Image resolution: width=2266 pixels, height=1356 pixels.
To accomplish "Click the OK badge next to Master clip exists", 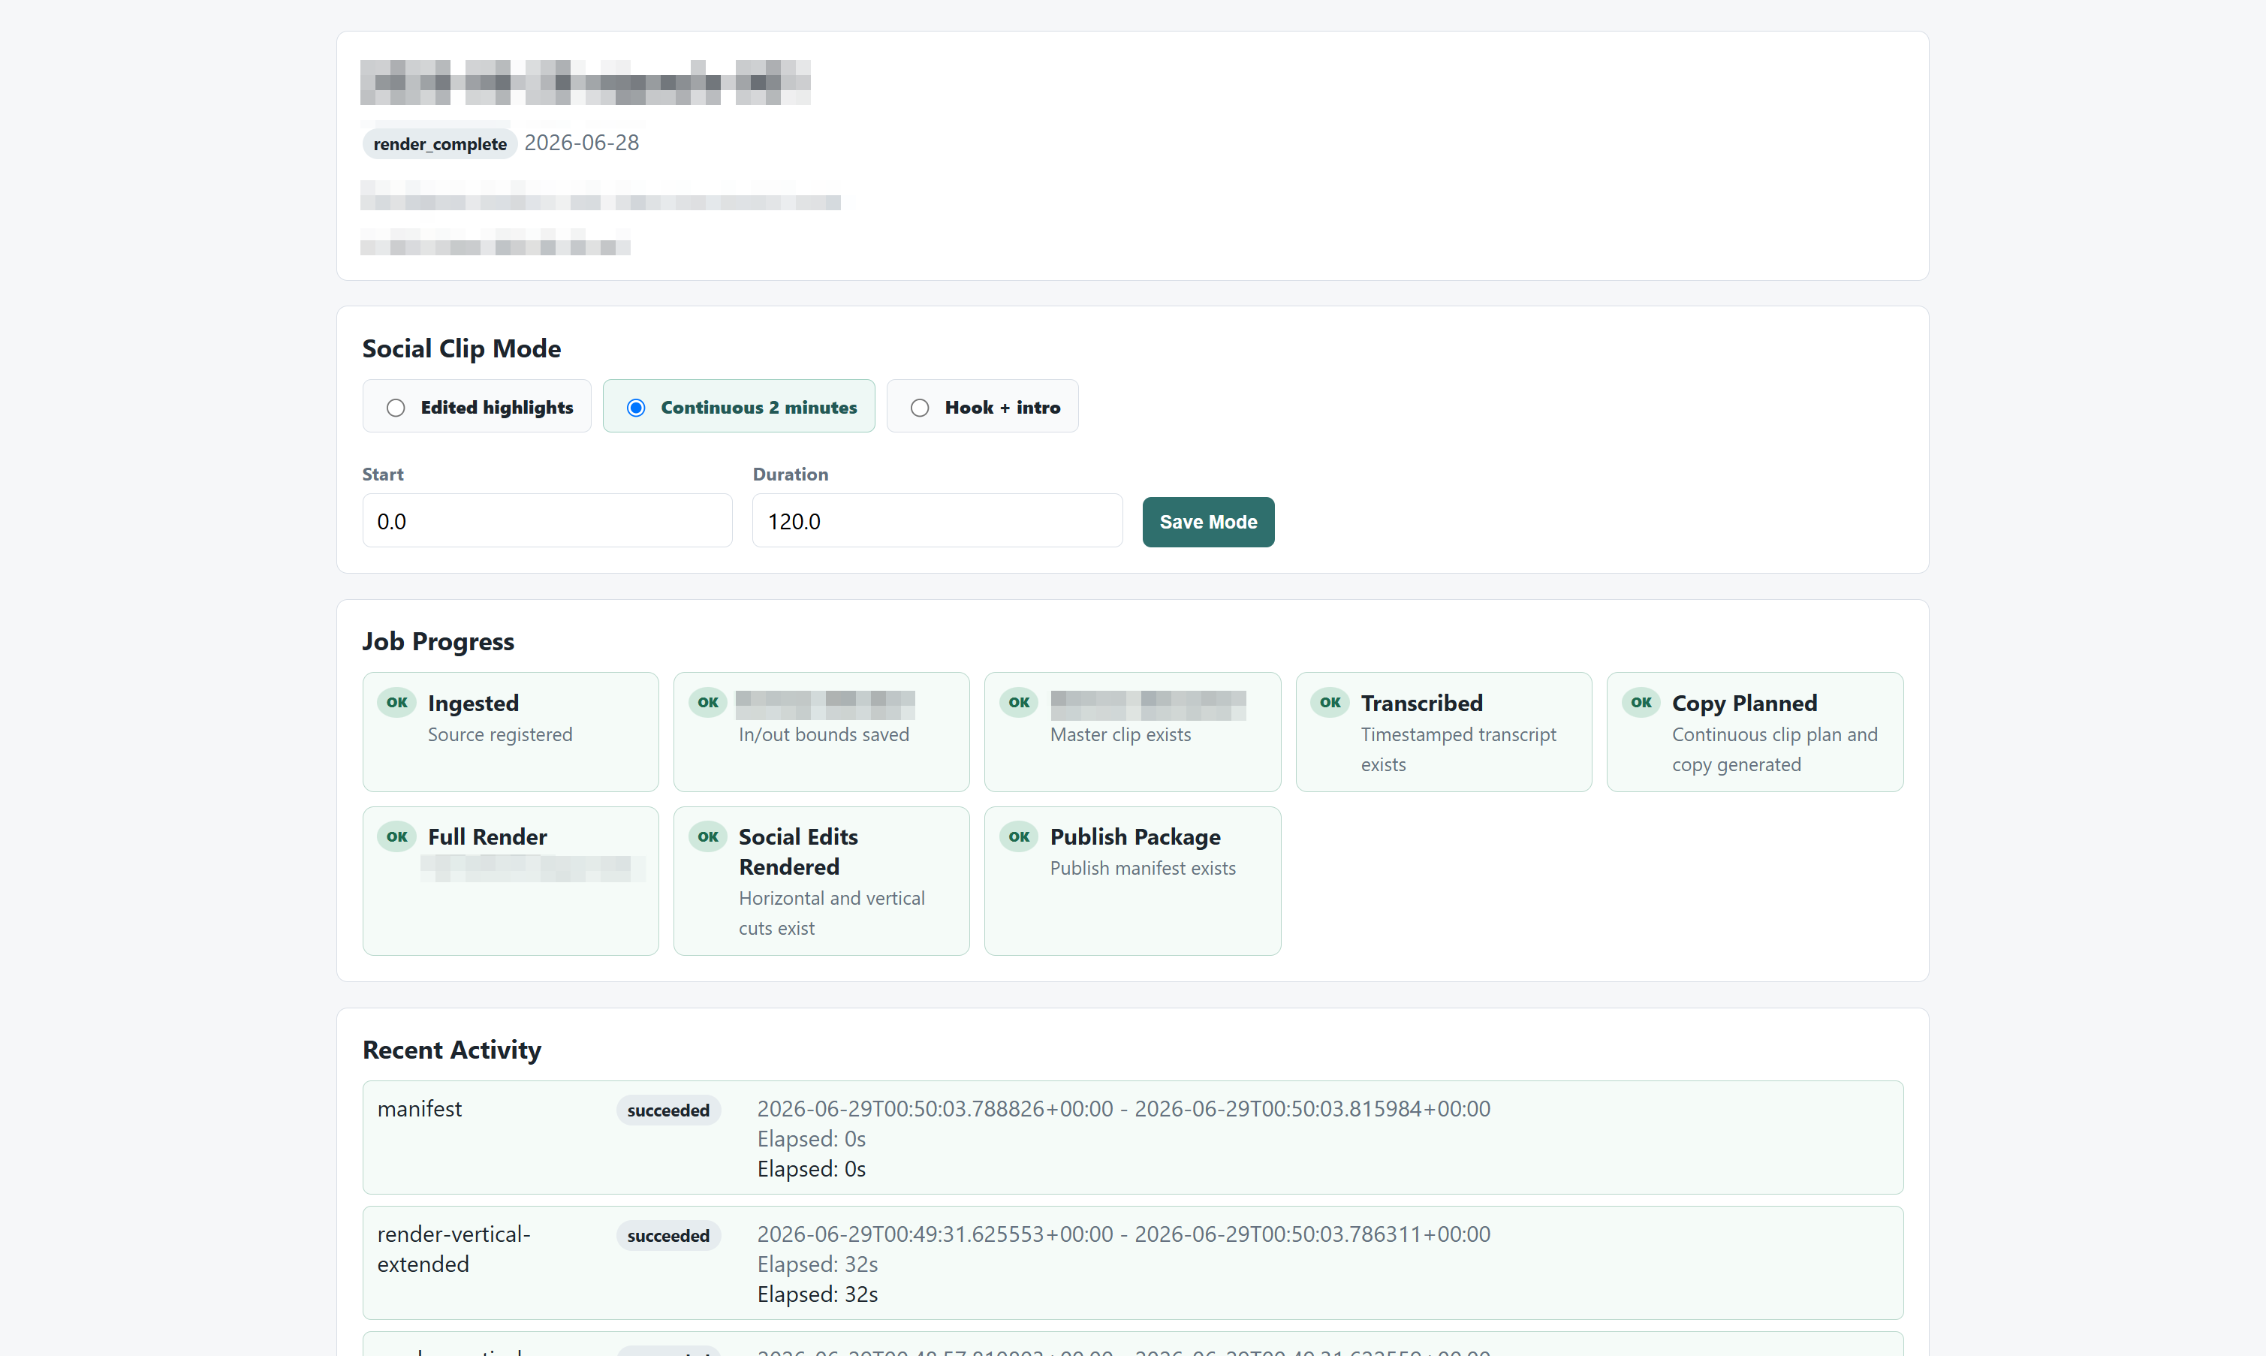I will 1019,703.
